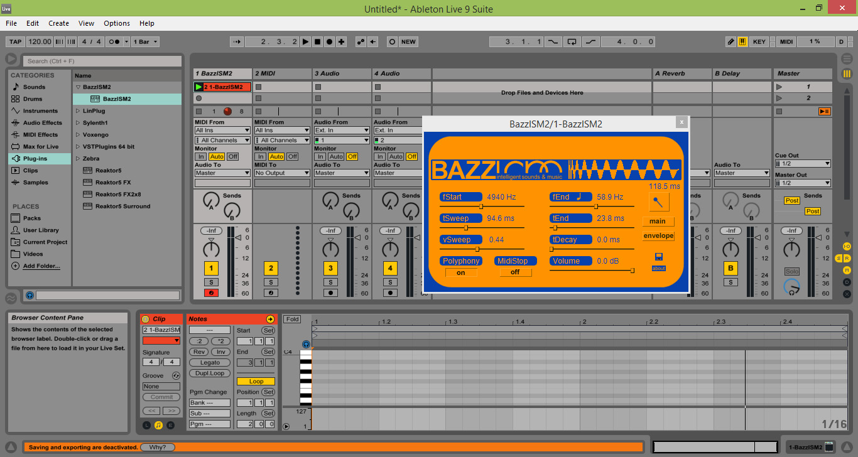This screenshot has width=858, height=457.
Task: Select Instruments category in browser
Action: [40, 110]
